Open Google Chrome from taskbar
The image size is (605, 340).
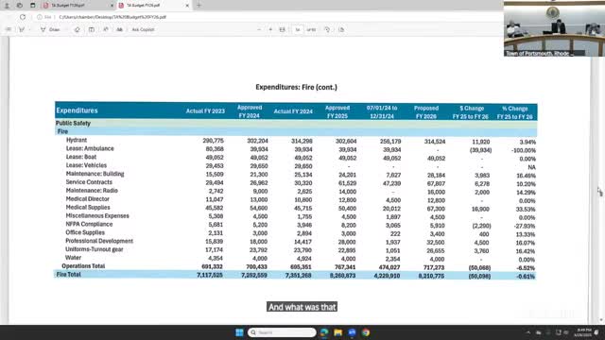366,332
